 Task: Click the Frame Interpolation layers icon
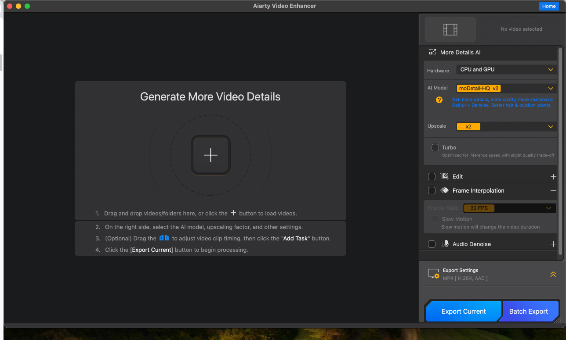pos(444,190)
